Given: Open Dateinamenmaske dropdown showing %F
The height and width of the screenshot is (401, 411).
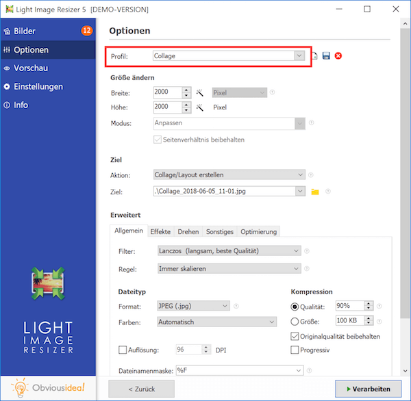Looking at the screenshot, I should 240,371.
